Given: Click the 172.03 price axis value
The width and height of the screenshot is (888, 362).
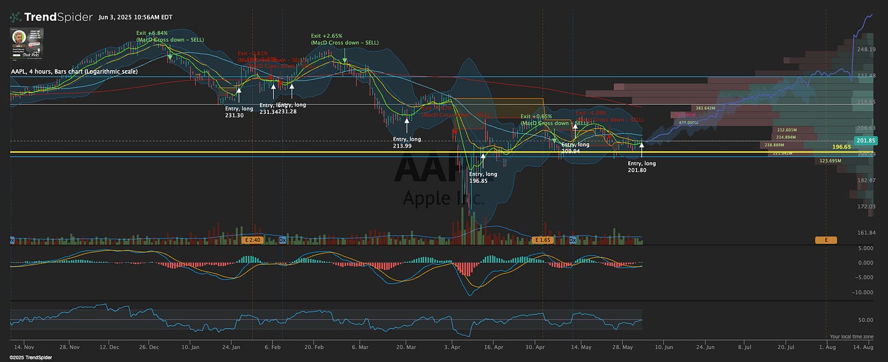Looking at the screenshot, I should coord(867,207).
